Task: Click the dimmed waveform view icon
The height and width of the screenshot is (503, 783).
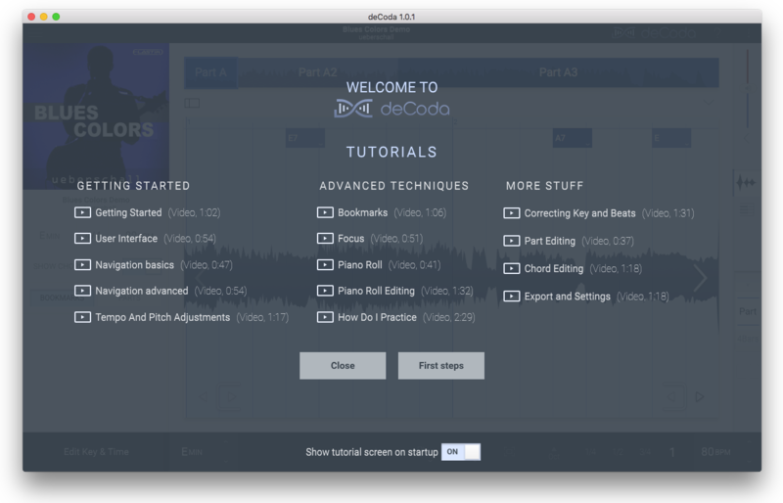Action: coord(746,182)
